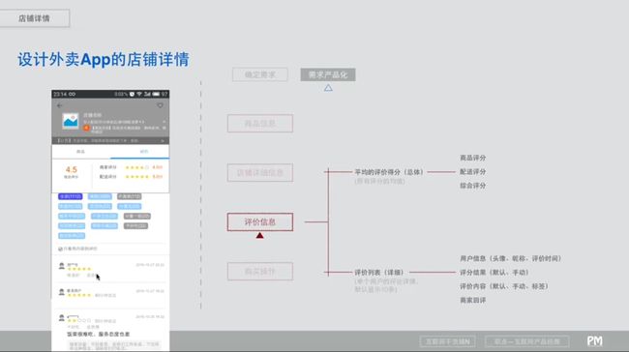This screenshot has height=352, width=629.
Task: Select the faded box below 评价信息
Action: [260, 272]
